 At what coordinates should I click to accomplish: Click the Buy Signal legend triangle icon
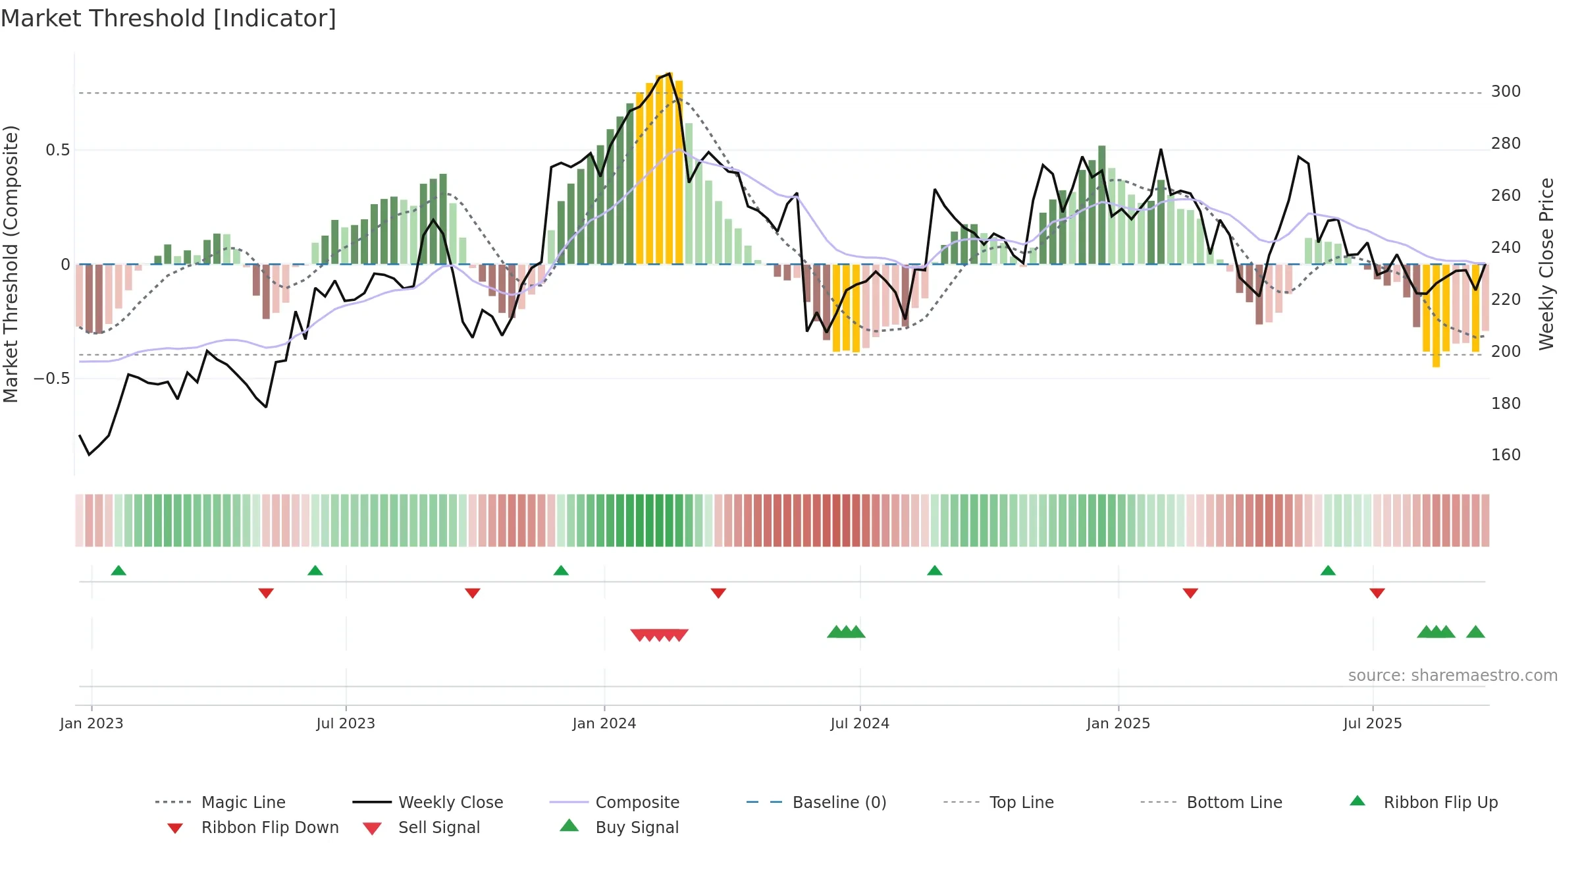point(569,826)
